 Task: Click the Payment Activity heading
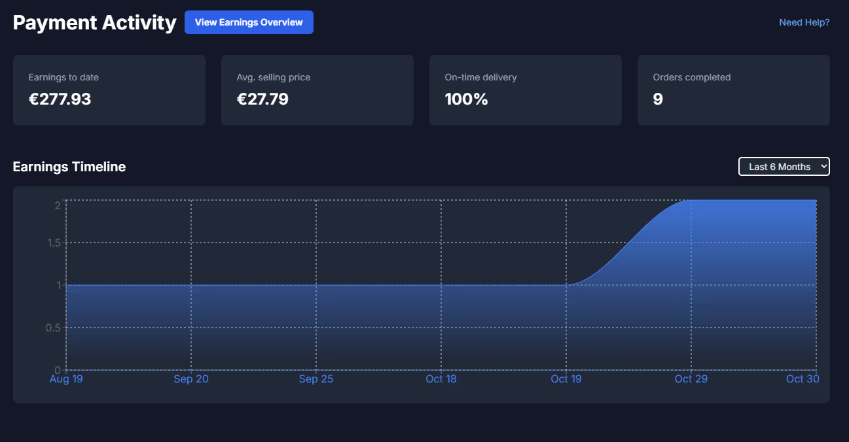pos(94,22)
